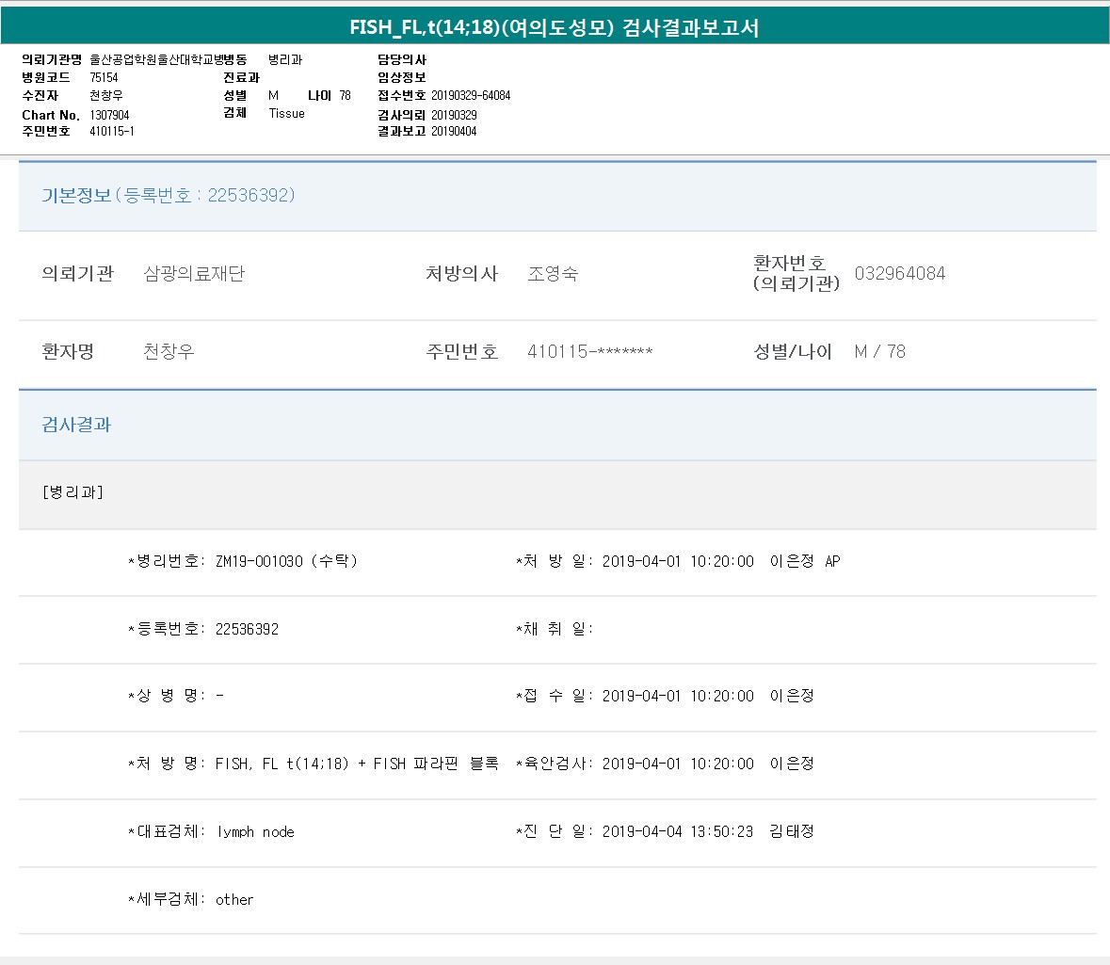Select the 환자번호 value 032964084
The height and width of the screenshot is (965, 1110).
pos(899,274)
